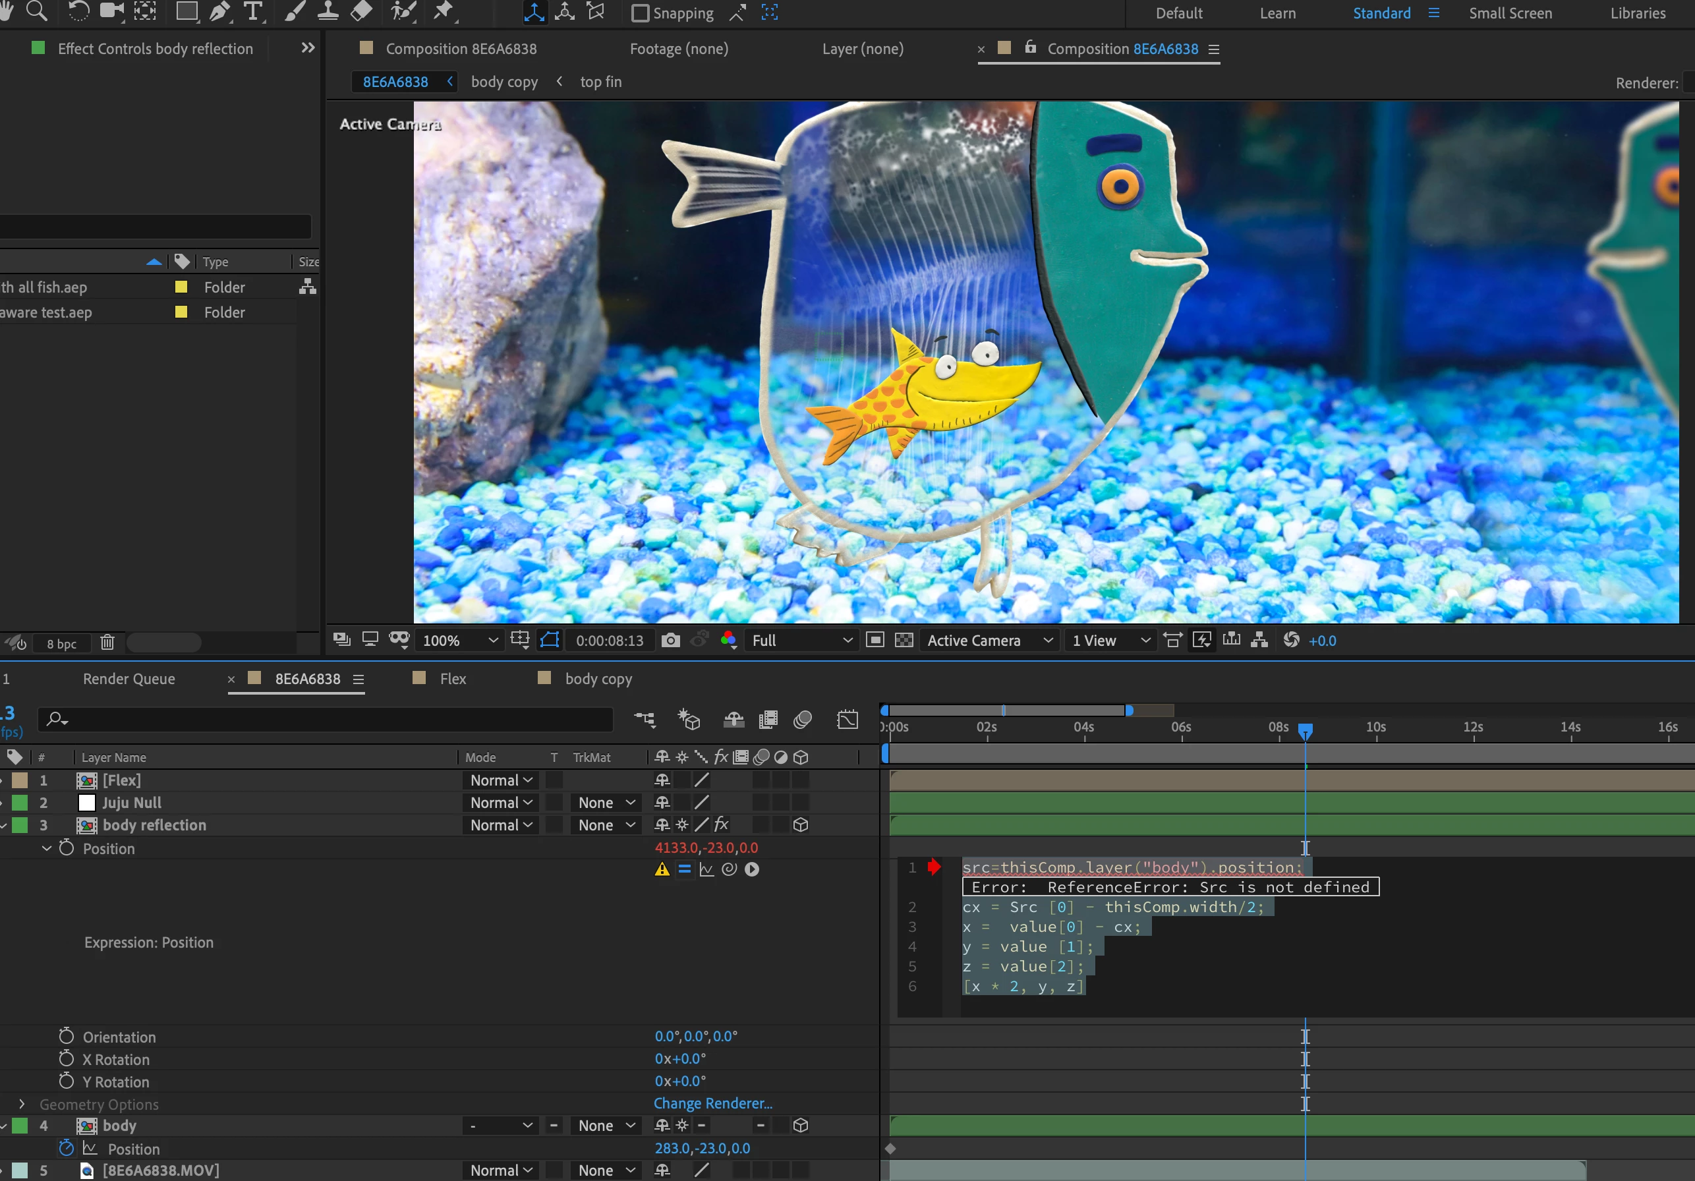The height and width of the screenshot is (1181, 1695).
Task: Click the snapshot camera icon
Action: (670, 641)
